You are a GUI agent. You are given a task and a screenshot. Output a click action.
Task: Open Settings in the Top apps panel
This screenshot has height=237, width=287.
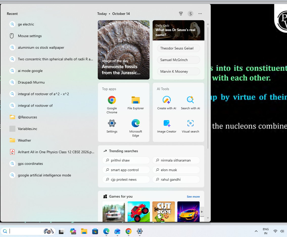(112, 126)
